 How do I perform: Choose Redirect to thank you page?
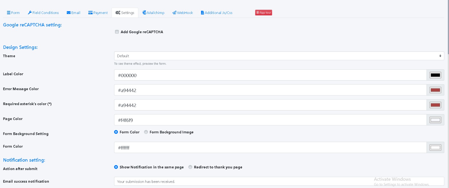coord(190,167)
